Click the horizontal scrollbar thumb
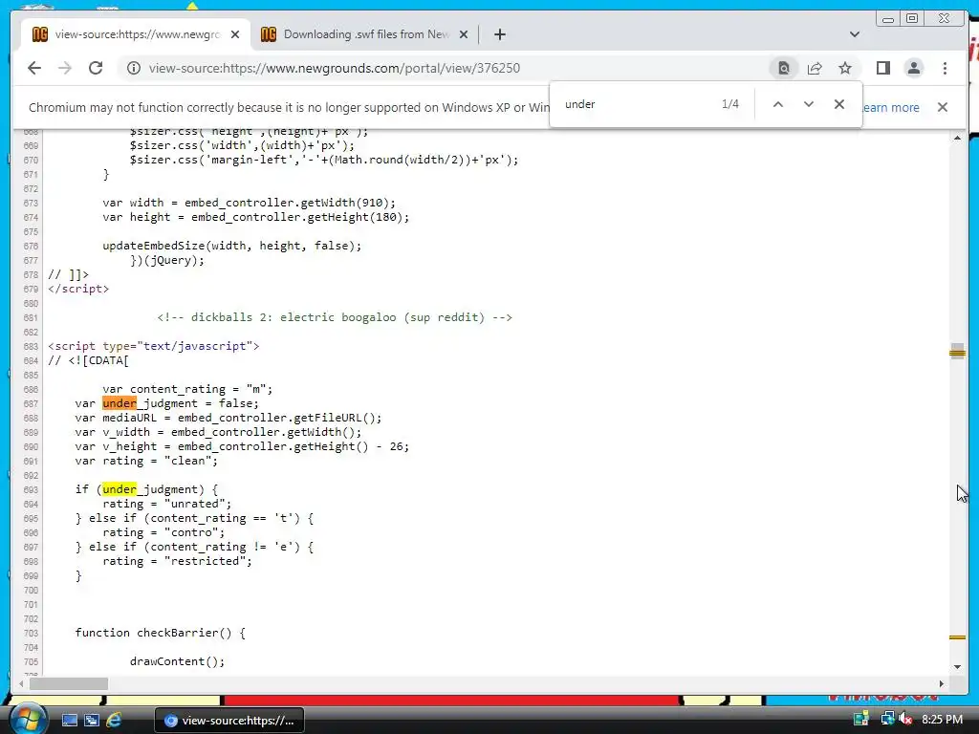The width and height of the screenshot is (979, 734). pos(69,683)
